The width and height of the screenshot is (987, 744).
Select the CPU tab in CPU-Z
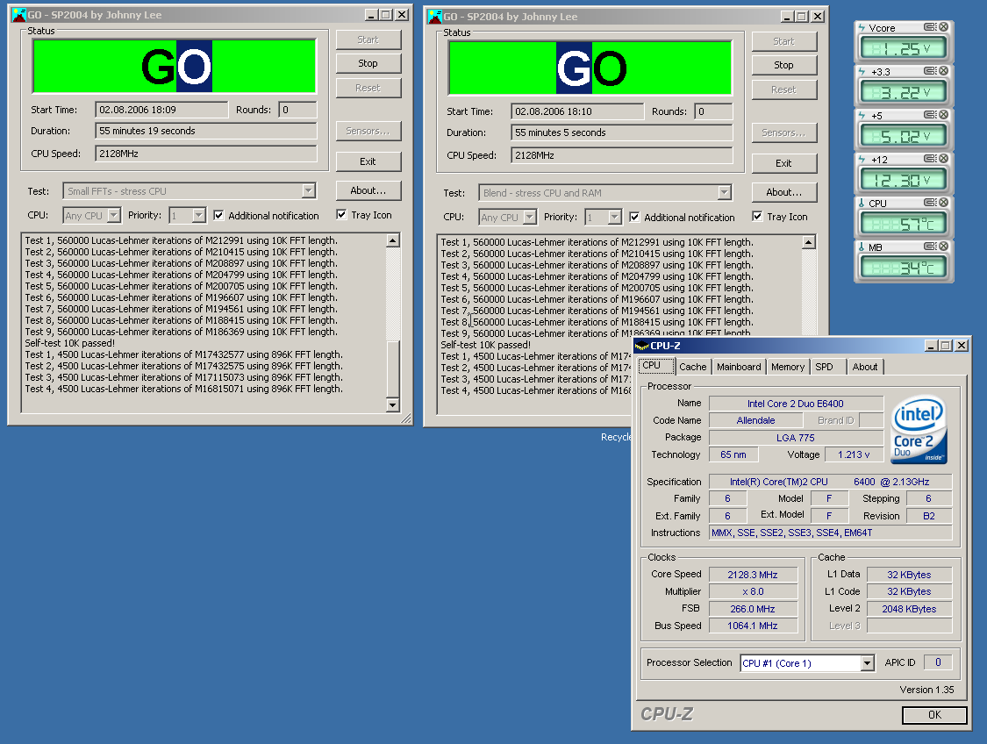pos(656,366)
